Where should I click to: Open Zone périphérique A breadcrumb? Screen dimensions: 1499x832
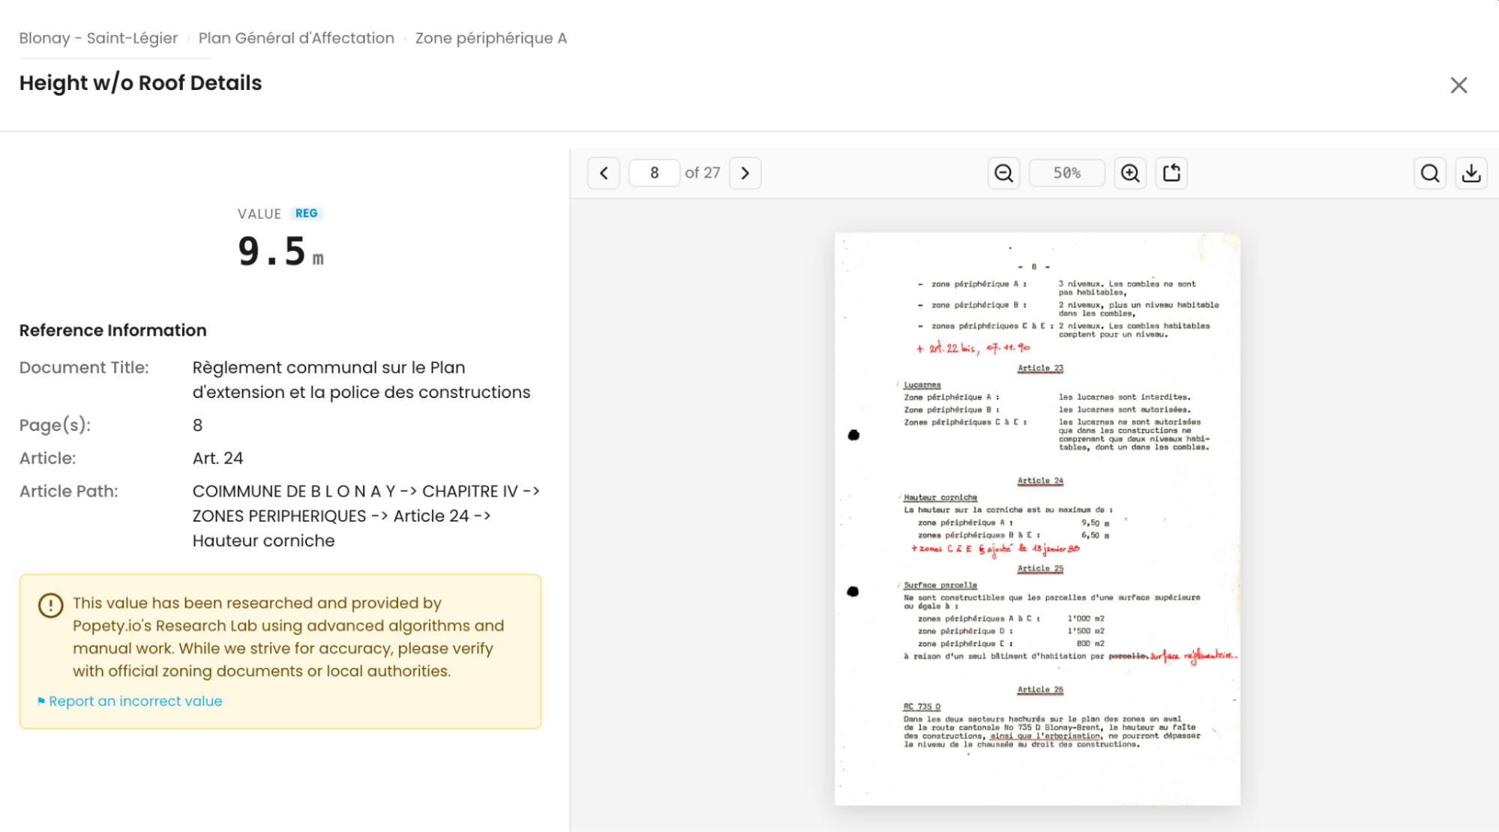coord(491,38)
